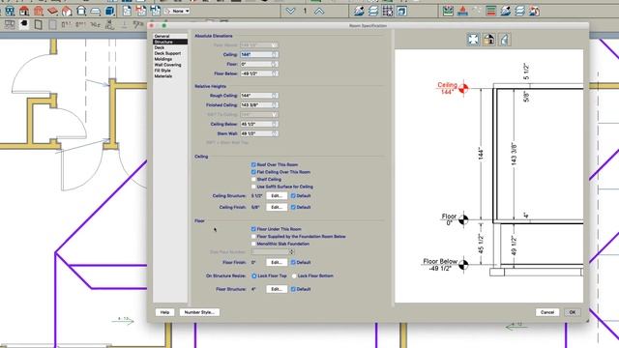
Task: Cancel the Room Specification dialog
Action: [x=547, y=312]
